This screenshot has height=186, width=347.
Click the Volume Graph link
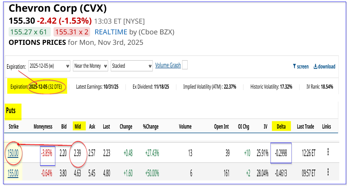[x=168, y=65]
